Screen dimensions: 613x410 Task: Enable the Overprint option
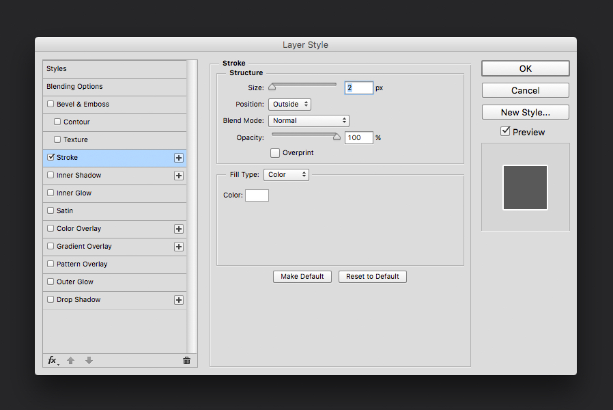point(275,152)
